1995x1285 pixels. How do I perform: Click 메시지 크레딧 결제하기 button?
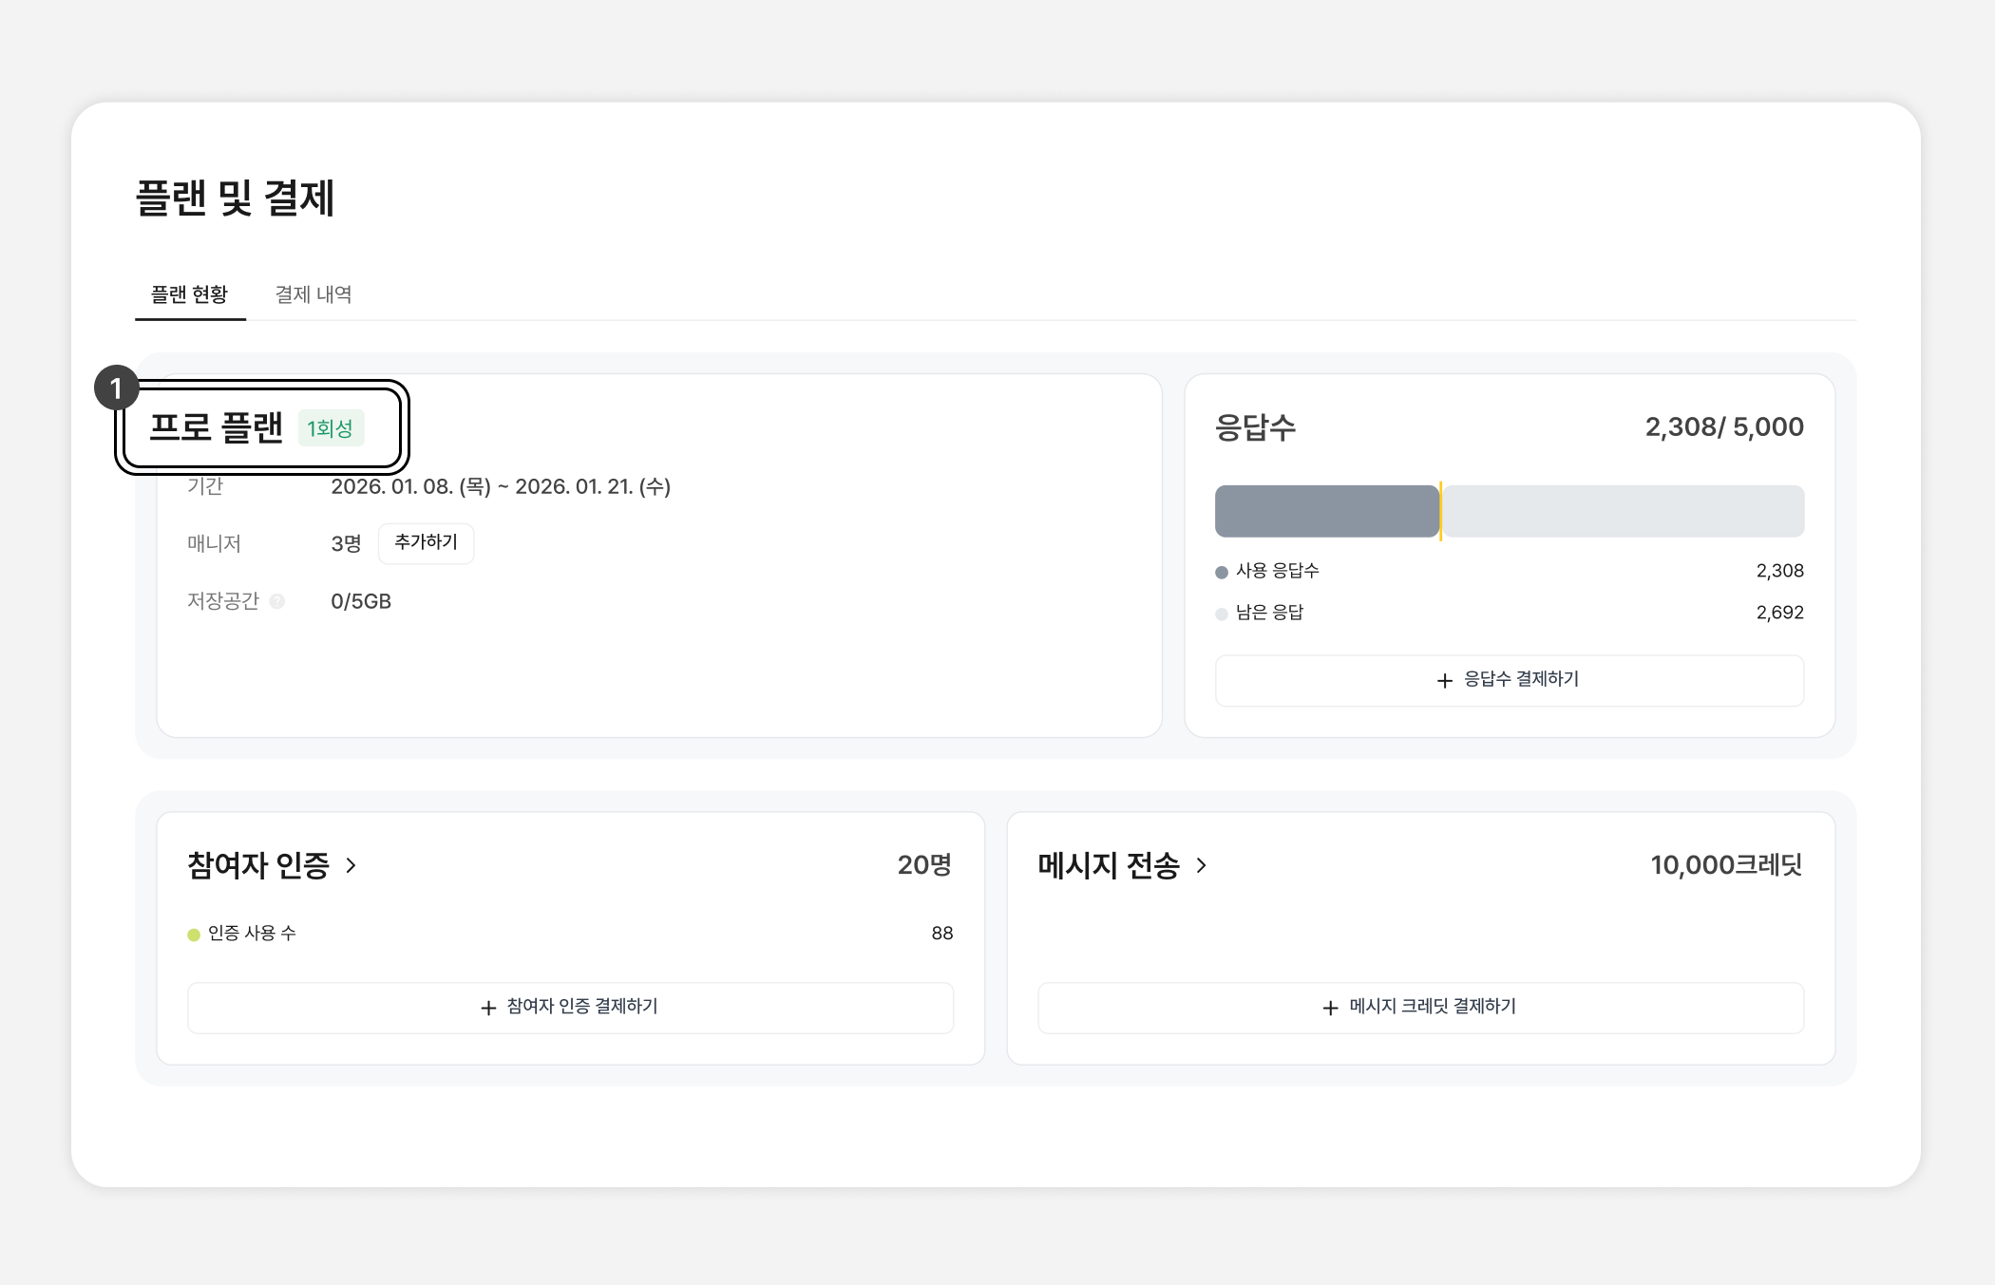click(1420, 1008)
